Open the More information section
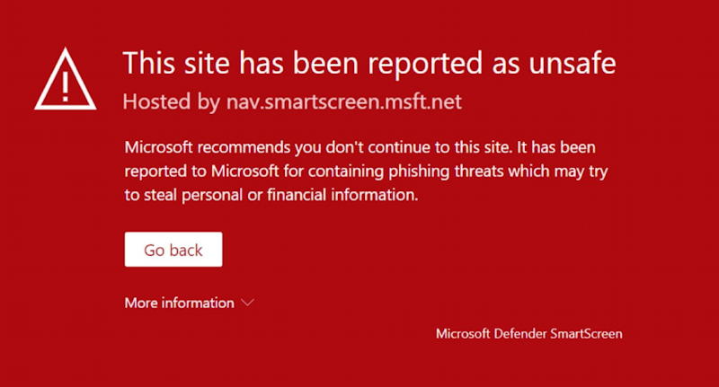The image size is (719, 387). (x=179, y=303)
